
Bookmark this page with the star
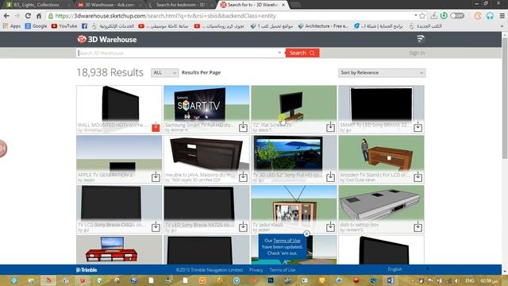422,16
